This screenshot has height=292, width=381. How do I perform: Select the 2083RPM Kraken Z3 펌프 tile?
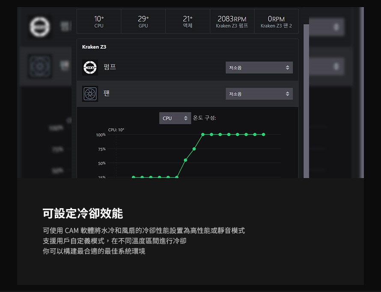[x=232, y=21]
